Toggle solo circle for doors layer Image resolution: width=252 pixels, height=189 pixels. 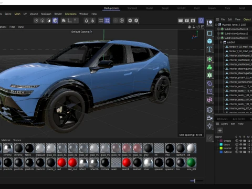[x=237, y=144]
